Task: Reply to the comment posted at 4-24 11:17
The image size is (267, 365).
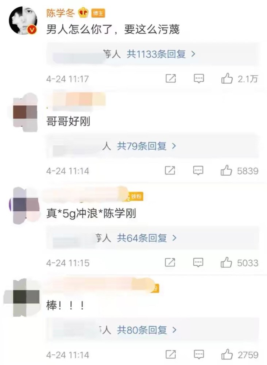Action: tap(199, 79)
